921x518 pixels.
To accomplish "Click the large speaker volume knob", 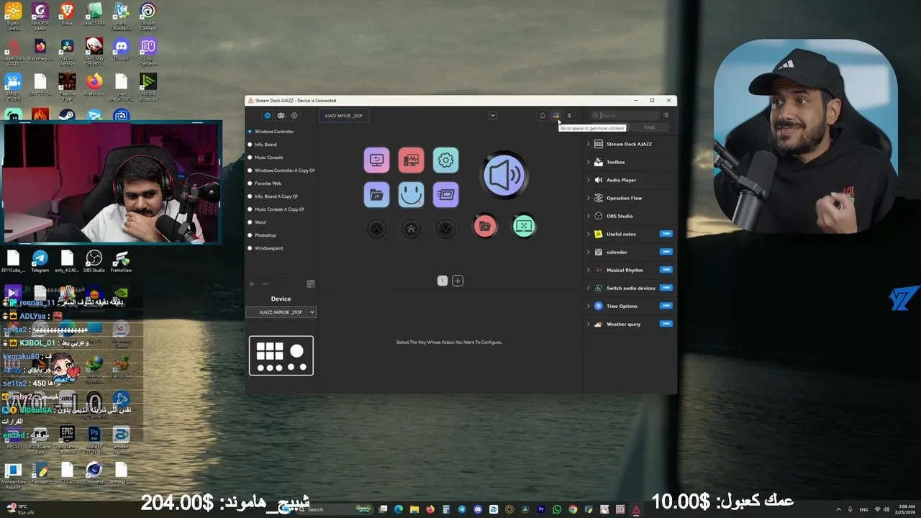I will coord(504,175).
